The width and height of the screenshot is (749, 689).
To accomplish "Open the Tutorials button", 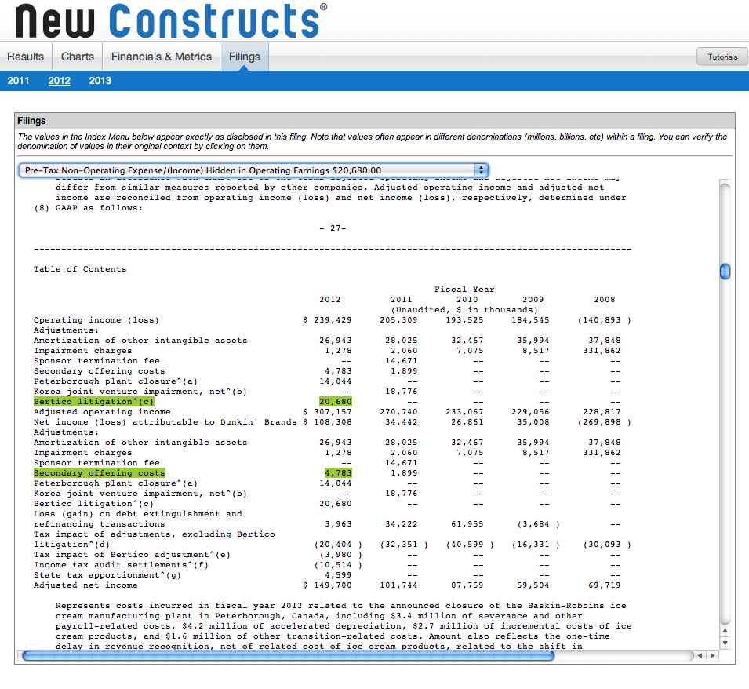I will [722, 57].
